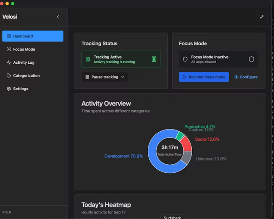274x219 pixels.
Task: Click the left green pause icon in Tracking Active
Action: click(88, 59)
